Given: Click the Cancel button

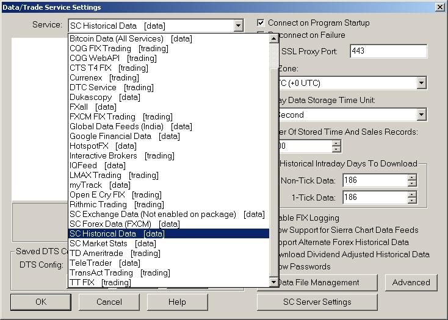Looking at the screenshot, I should coord(109,302).
